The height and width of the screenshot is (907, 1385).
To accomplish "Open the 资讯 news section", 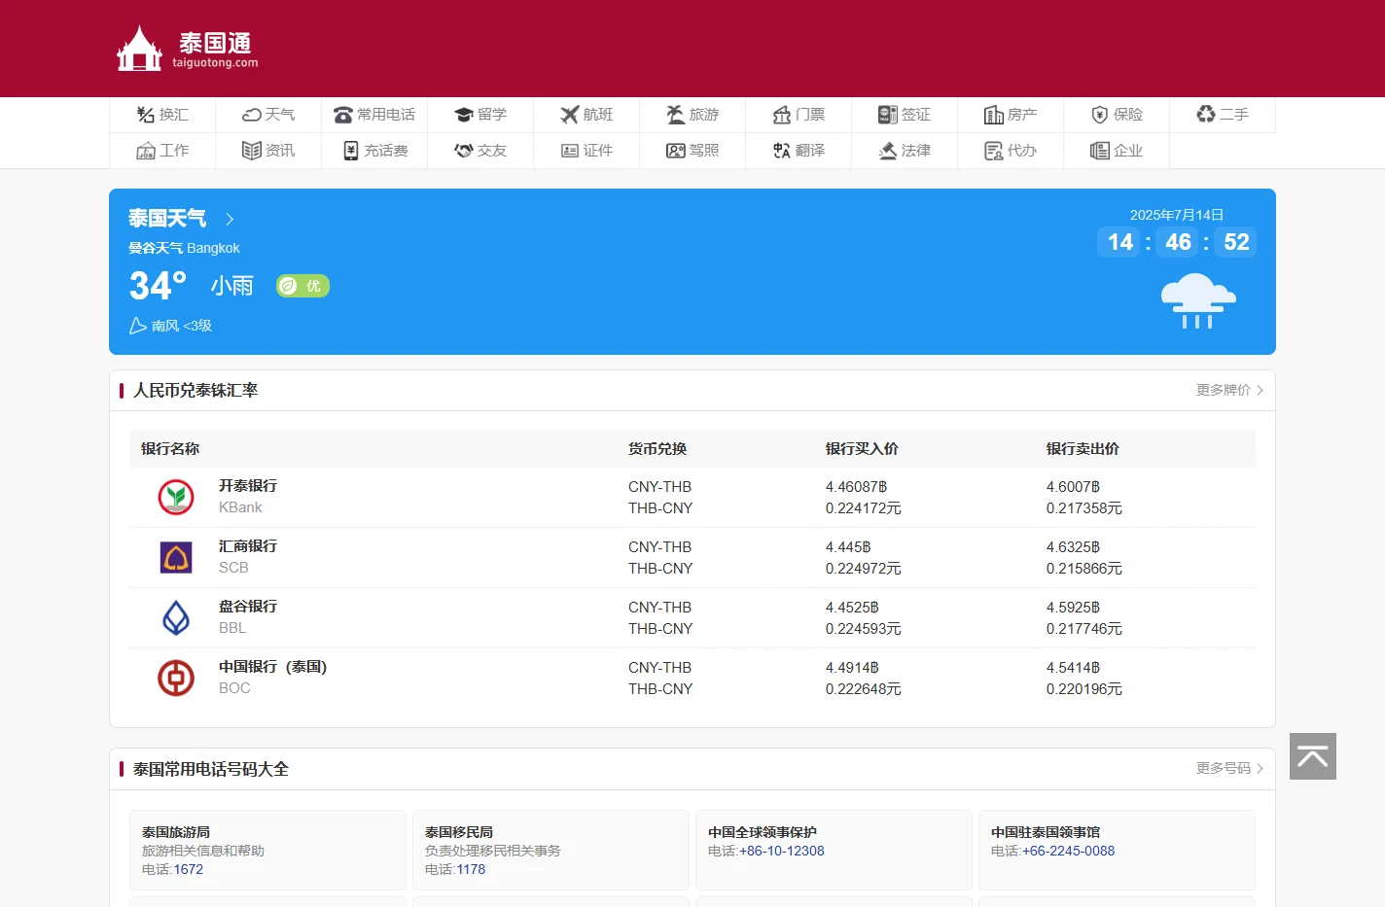I will coord(268,151).
